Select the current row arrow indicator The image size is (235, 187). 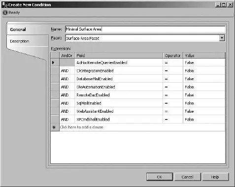click(x=53, y=62)
